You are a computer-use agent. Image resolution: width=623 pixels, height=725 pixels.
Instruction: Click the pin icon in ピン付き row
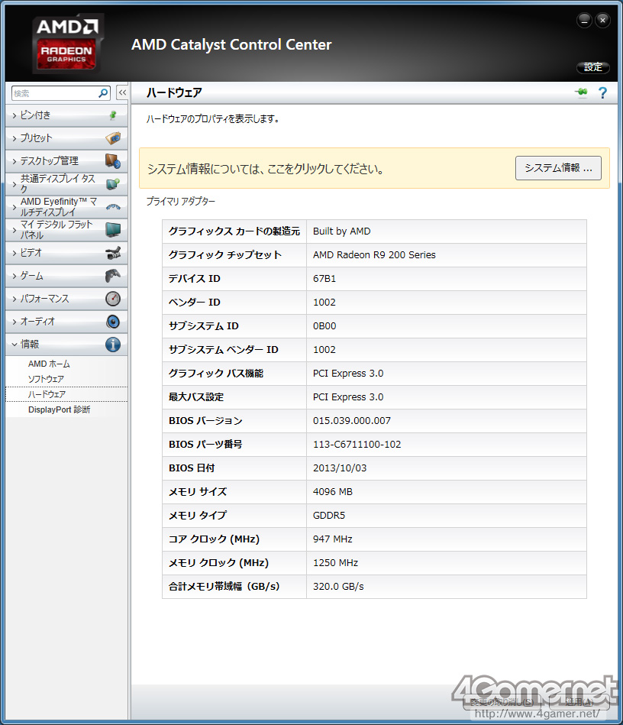113,115
